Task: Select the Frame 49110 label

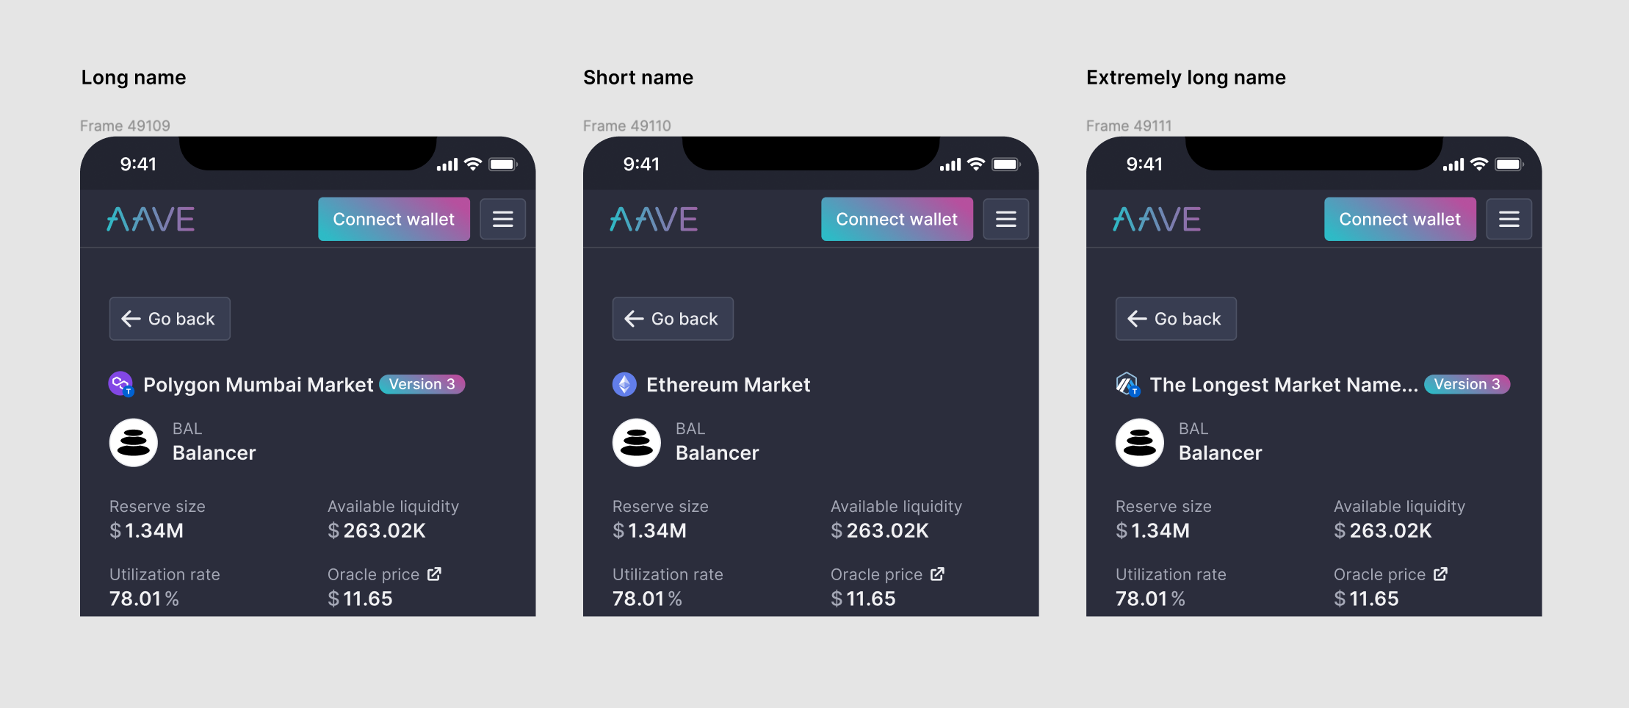Action: click(626, 125)
